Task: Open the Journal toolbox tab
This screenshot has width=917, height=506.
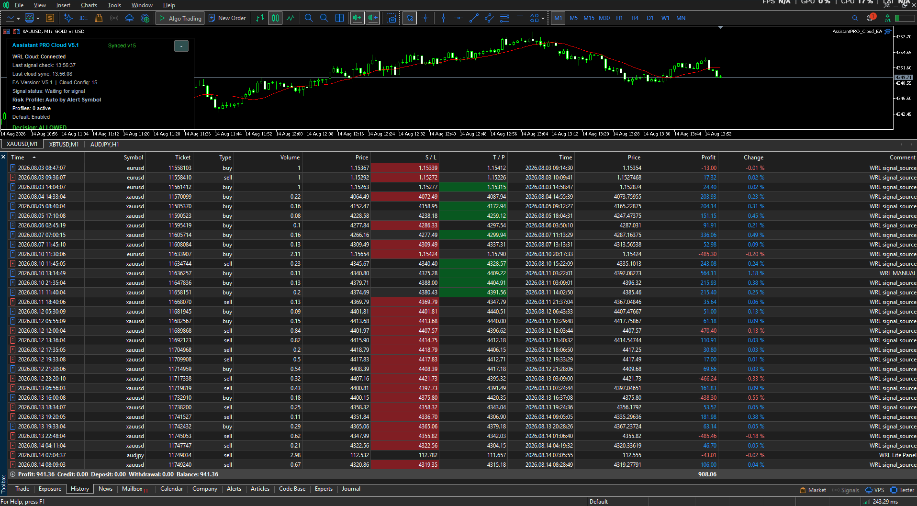Action: (351, 489)
